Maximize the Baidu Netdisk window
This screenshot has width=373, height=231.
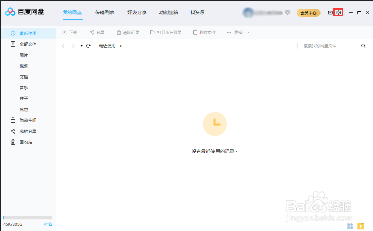click(359, 13)
